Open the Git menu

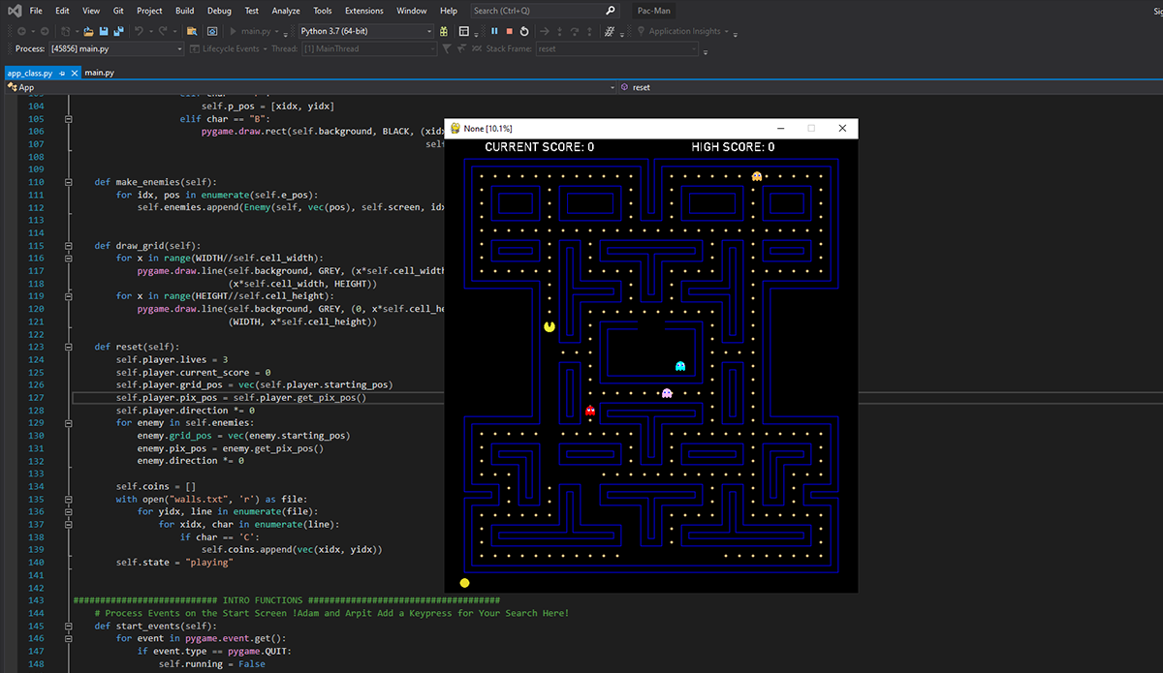coord(118,11)
